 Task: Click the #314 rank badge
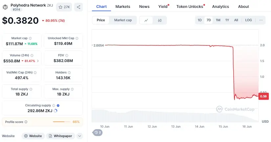[16, 10]
